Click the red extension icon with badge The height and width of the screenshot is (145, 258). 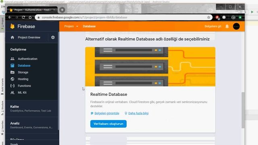coord(217,17)
